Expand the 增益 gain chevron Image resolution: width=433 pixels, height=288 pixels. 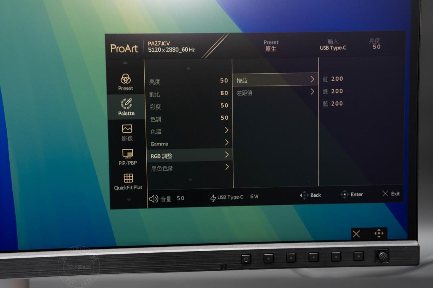point(312,79)
